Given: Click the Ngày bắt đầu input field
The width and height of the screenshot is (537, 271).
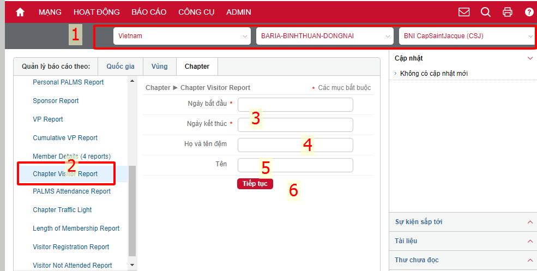Looking at the screenshot, I should [295, 105].
